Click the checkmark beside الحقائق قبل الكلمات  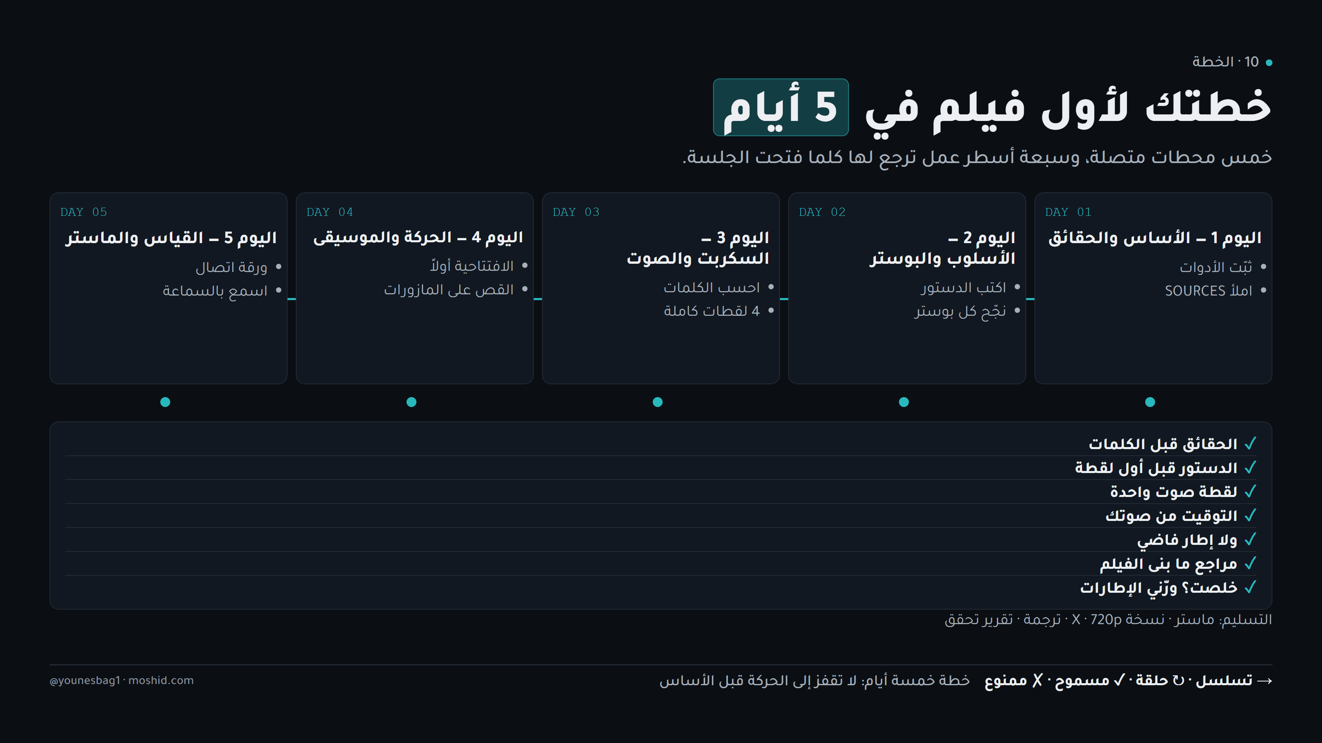click(x=1250, y=444)
